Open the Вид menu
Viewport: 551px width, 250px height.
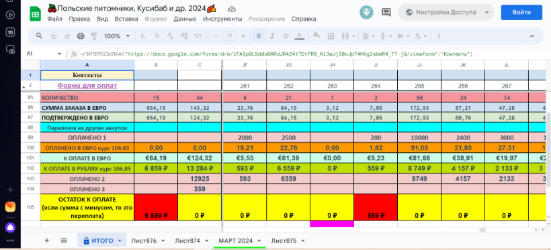click(102, 19)
